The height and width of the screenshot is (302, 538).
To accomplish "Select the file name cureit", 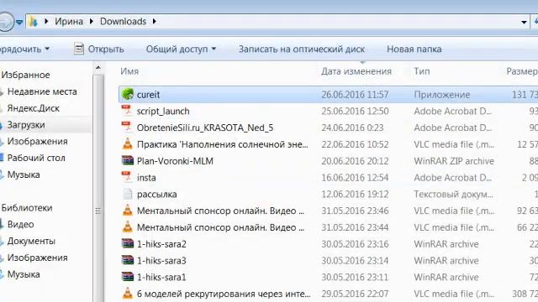I will (148, 95).
